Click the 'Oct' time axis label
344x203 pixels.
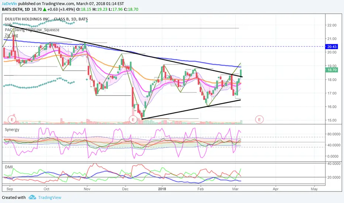click(x=46, y=189)
